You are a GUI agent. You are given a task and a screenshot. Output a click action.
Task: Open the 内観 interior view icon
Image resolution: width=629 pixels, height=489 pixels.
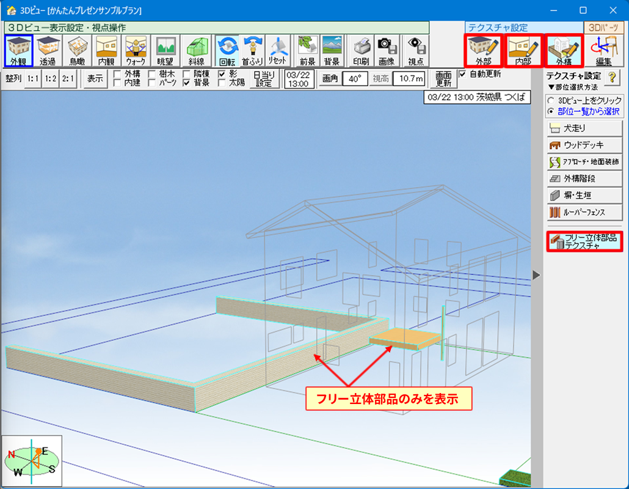click(106, 51)
